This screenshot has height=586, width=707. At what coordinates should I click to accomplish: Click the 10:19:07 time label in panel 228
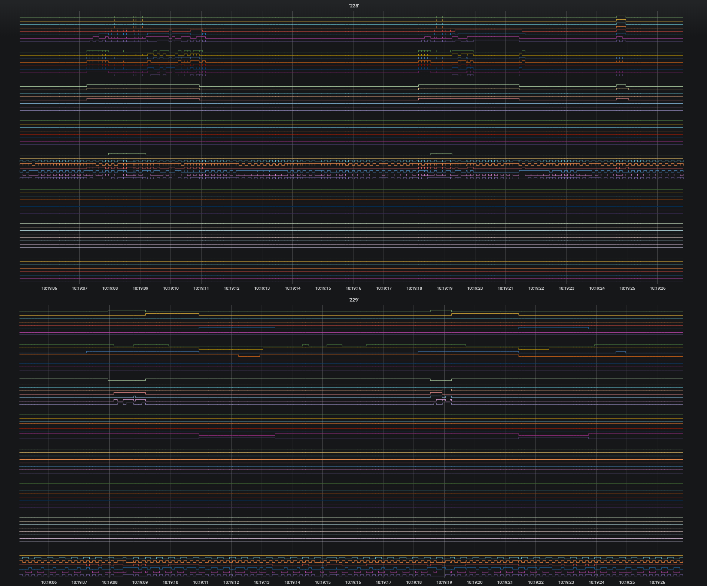pyautogui.click(x=80, y=288)
